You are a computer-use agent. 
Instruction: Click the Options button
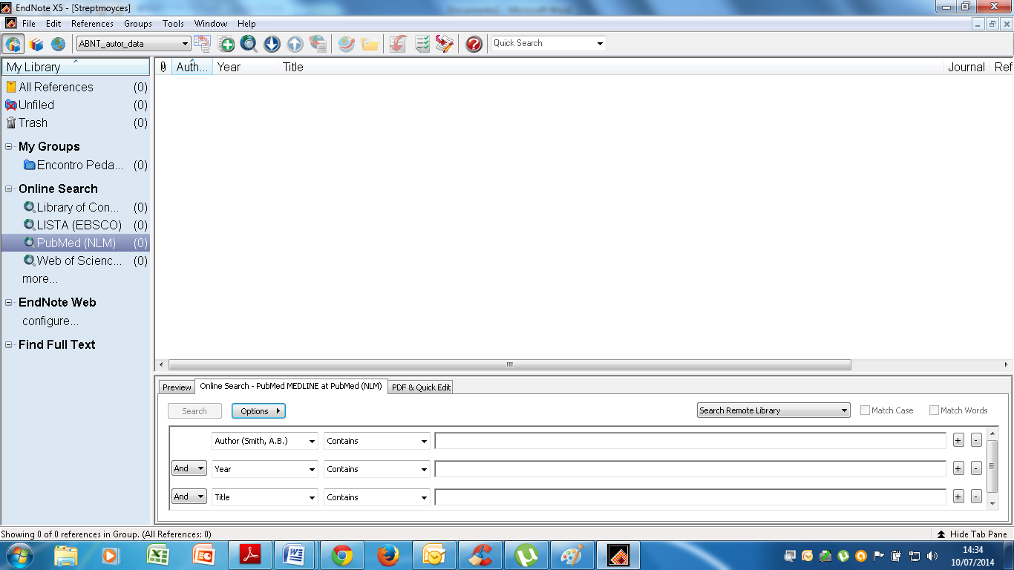click(258, 411)
